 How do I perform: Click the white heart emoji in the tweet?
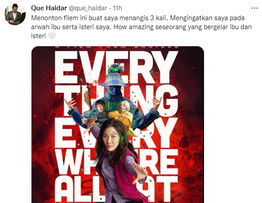click(x=52, y=36)
